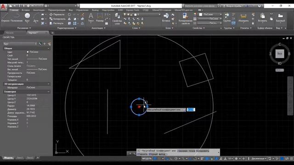Click the ПоСлою color swatch in Цвет row
This screenshot has height=165, width=294.
pos(28,52)
